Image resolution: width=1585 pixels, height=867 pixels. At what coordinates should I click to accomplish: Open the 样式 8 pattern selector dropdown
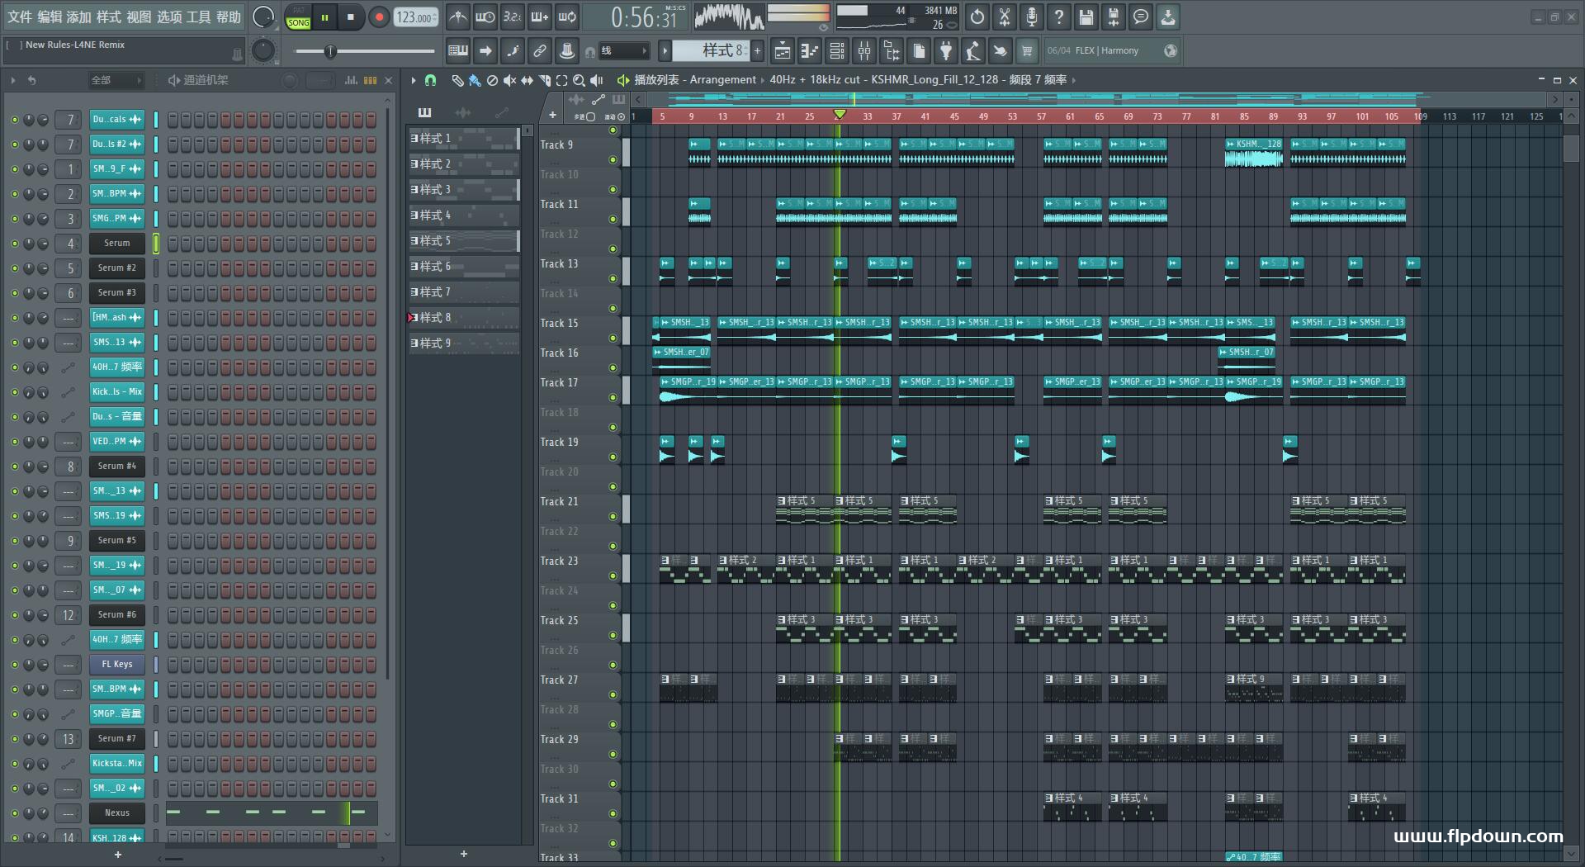(x=710, y=51)
